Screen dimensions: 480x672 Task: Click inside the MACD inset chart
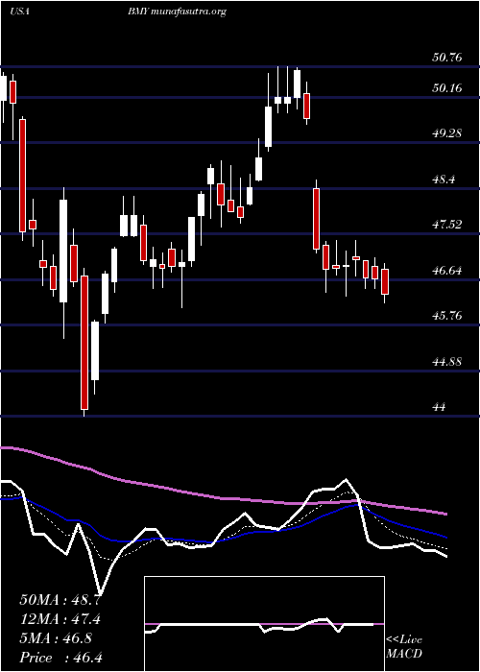click(x=264, y=624)
